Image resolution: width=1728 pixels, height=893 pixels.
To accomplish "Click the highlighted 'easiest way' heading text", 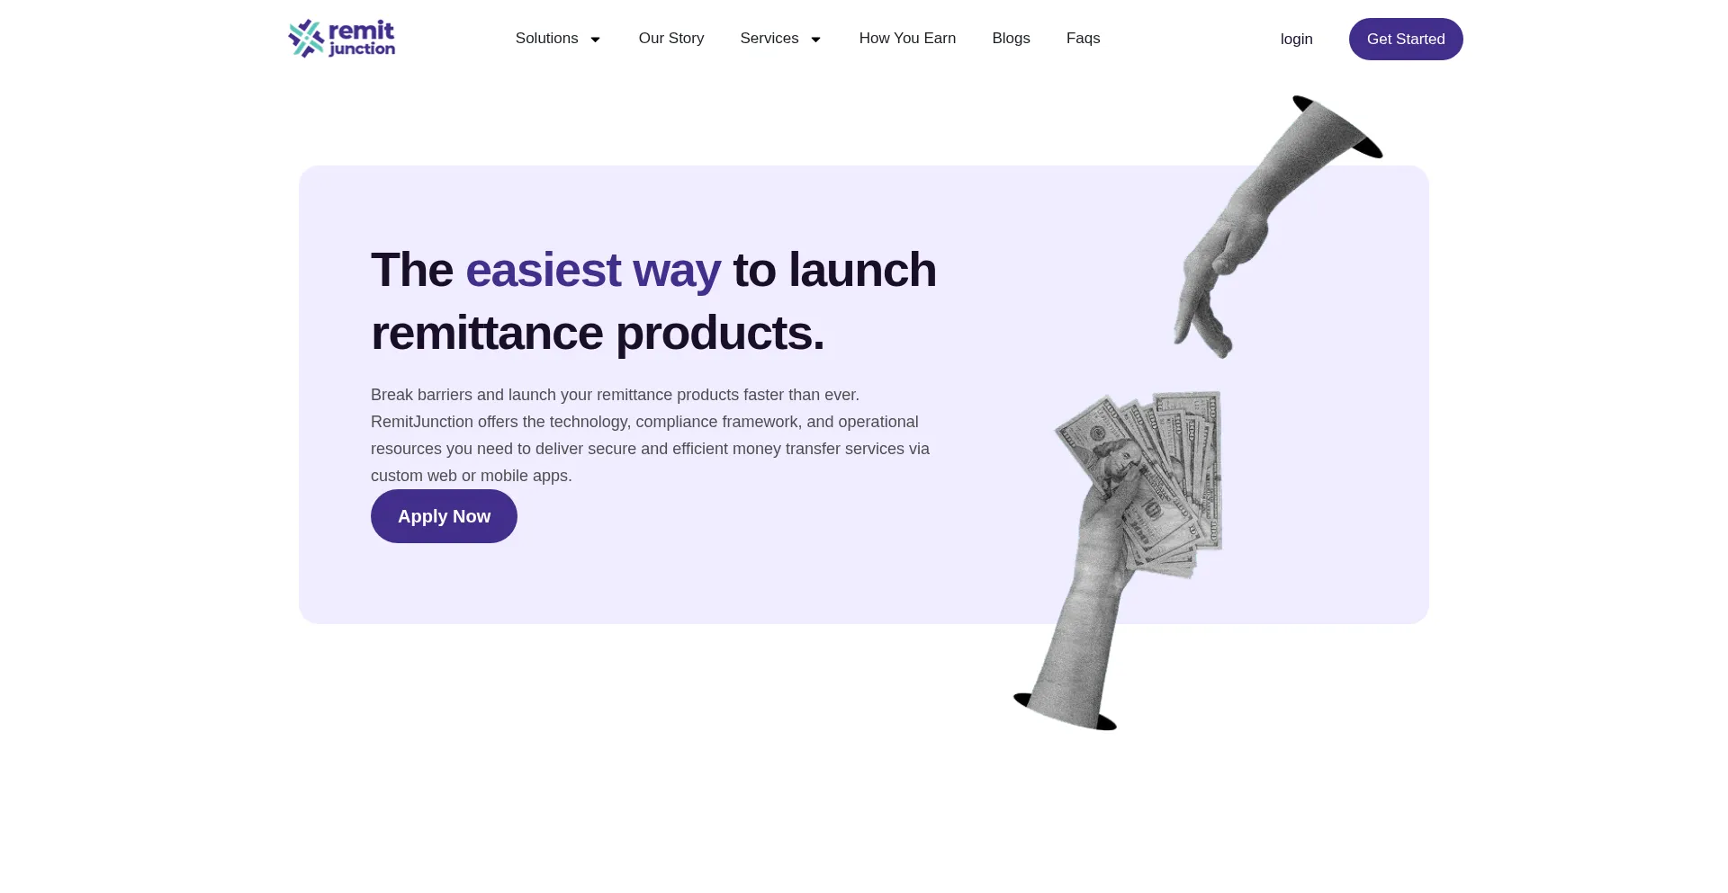I will tap(593, 270).
